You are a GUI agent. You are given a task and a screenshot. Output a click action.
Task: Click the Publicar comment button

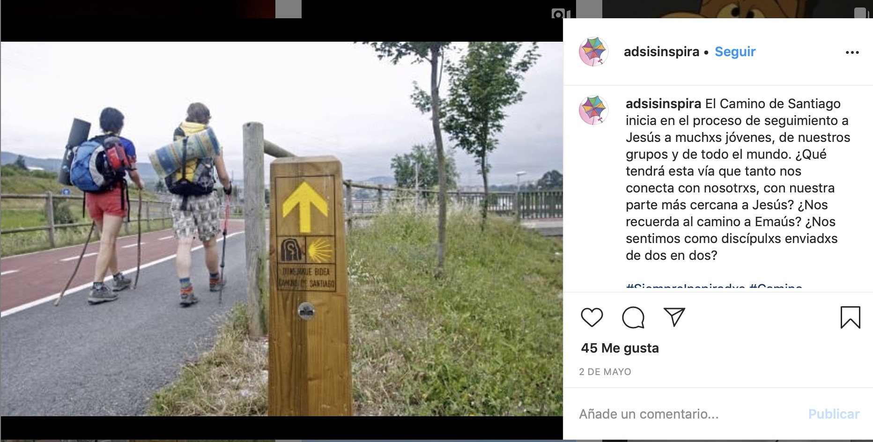[834, 414]
